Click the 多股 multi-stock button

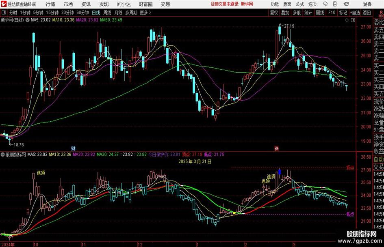[x=297, y=13]
